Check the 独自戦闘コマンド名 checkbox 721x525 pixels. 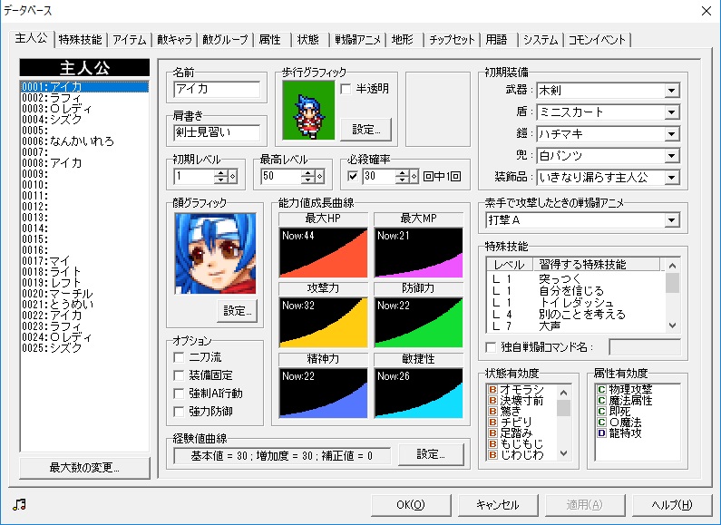click(491, 347)
